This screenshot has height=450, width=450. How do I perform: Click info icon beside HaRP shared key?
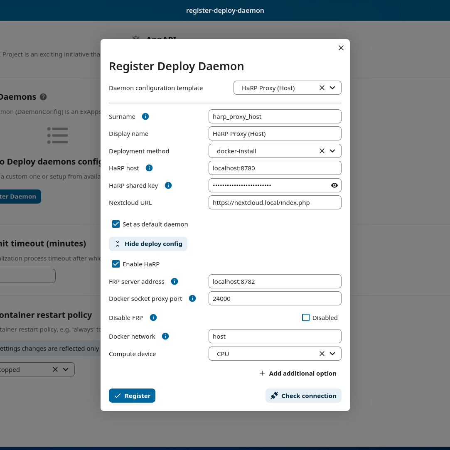pyautogui.click(x=168, y=185)
